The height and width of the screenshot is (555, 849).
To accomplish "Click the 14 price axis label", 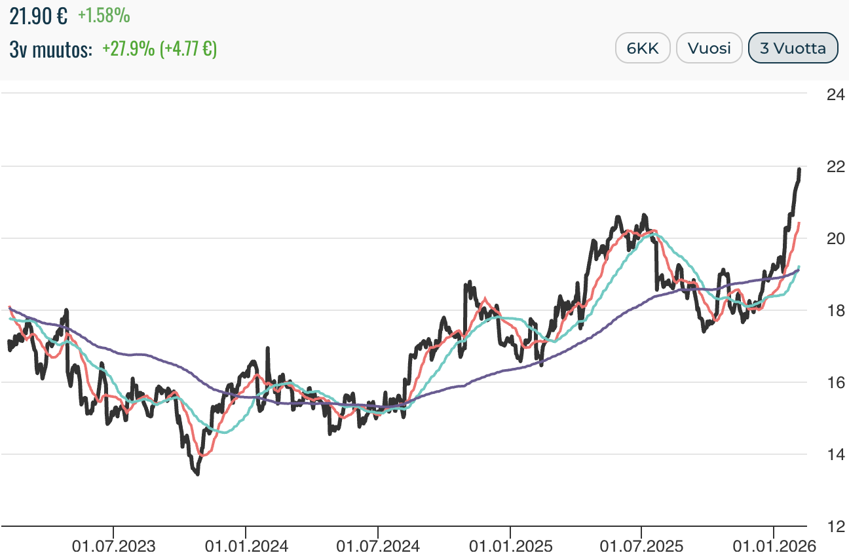I will point(835,454).
